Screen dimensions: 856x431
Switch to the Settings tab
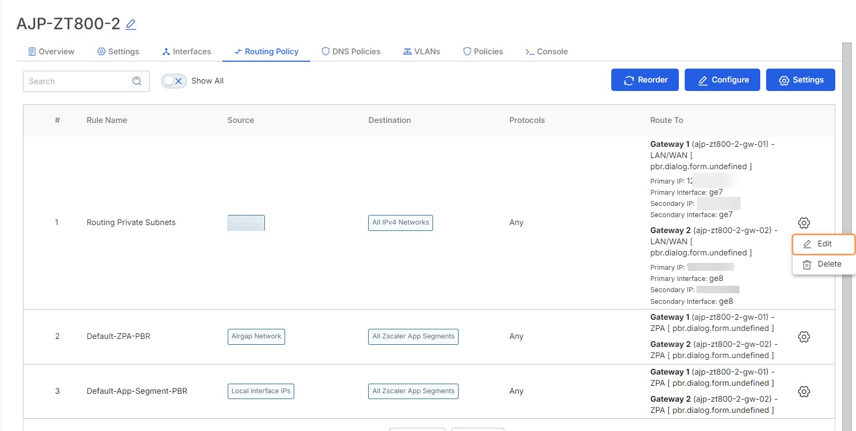click(118, 52)
